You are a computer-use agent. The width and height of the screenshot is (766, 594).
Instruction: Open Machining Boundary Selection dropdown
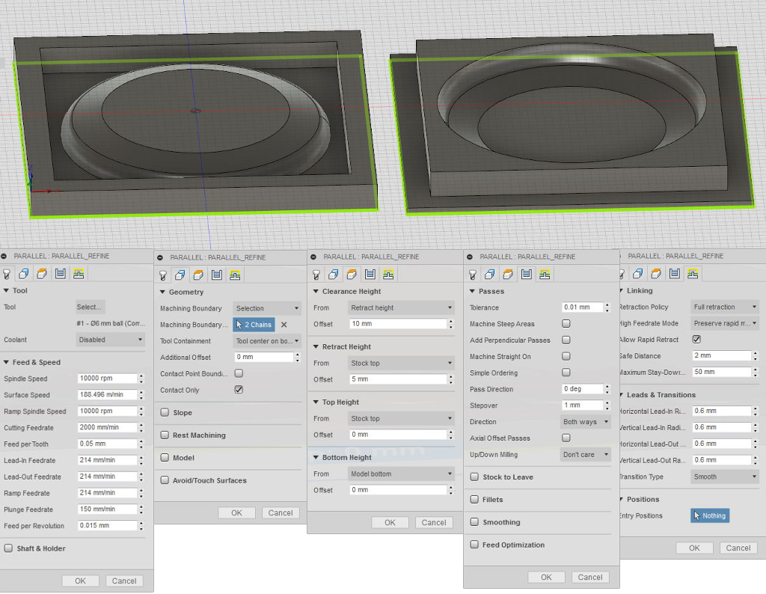267,309
